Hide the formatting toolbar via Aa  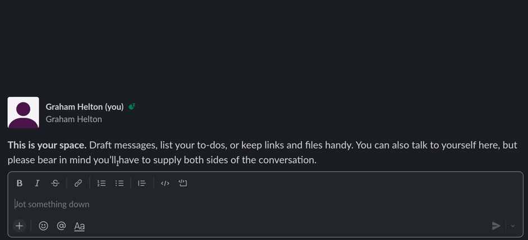point(80,226)
